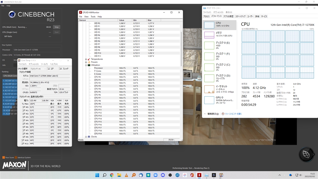Viewport: 318px width, 179px height.
Task: Select CPU #19 row in HWMonitor
Action: click(129, 134)
